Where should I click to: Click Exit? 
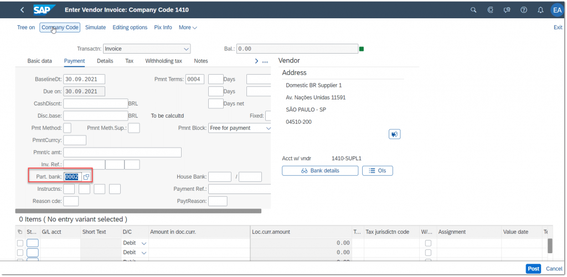coord(558,28)
